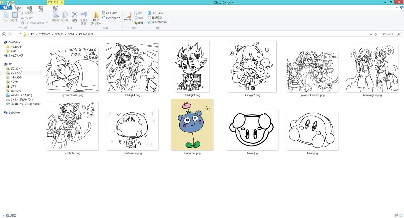
Task: Click Select none (選択解除)
Action: 155,18
